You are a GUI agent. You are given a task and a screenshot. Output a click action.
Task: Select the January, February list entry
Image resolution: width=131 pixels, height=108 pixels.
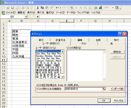pyautogui.click(x=48, y=61)
